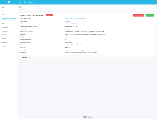This screenshot has width=157, height=119.
Task: Open the Measures sidebar item
Action: tap(5, 46)
